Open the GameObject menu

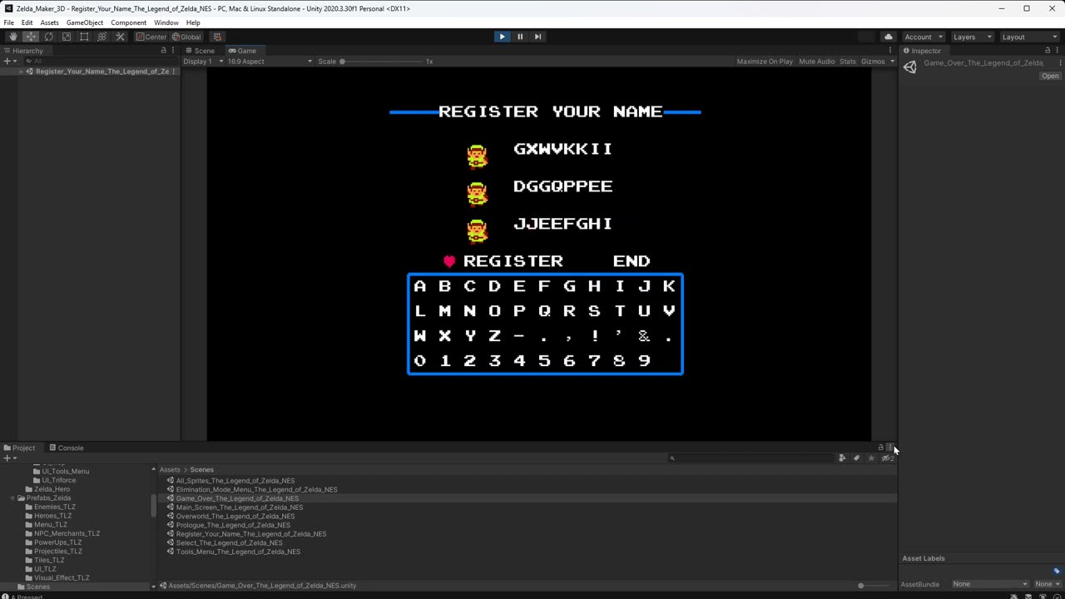(x=83, y=22)
